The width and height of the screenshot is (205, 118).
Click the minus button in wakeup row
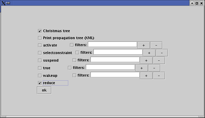(159, 76)
